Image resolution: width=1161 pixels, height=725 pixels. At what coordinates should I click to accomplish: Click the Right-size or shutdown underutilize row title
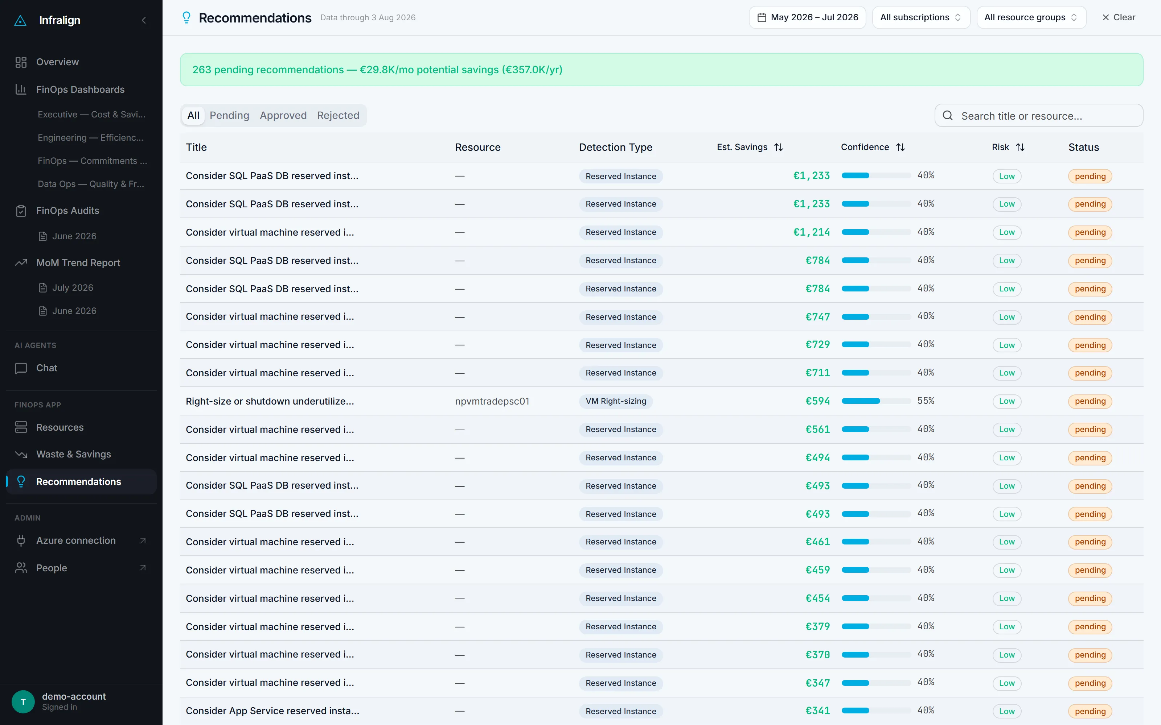[x=270, y=401]
